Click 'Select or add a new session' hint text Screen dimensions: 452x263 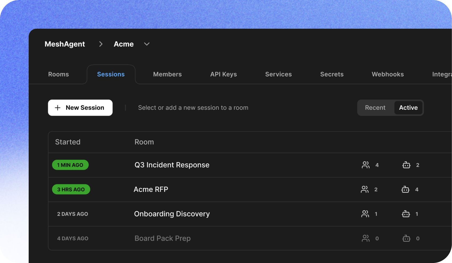193,108
